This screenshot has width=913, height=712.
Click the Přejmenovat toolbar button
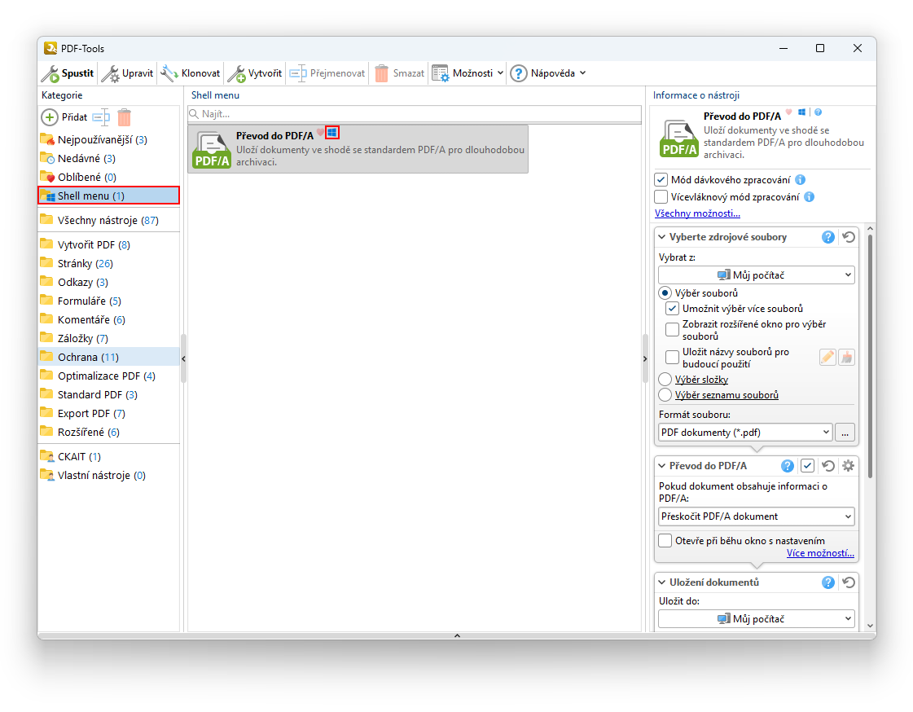click(x=327, y=73)
